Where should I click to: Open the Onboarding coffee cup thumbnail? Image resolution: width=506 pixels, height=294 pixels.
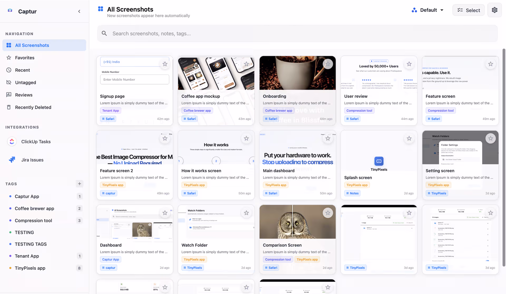(x=298, y=73)
